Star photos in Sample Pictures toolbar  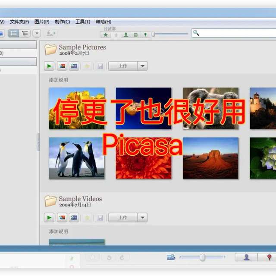(x=87, y=66)
